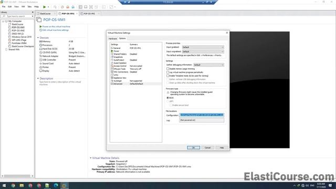336x189 pixels.
Task: Open Gather debugging information dropdown
Action: (x=209, y=65)
